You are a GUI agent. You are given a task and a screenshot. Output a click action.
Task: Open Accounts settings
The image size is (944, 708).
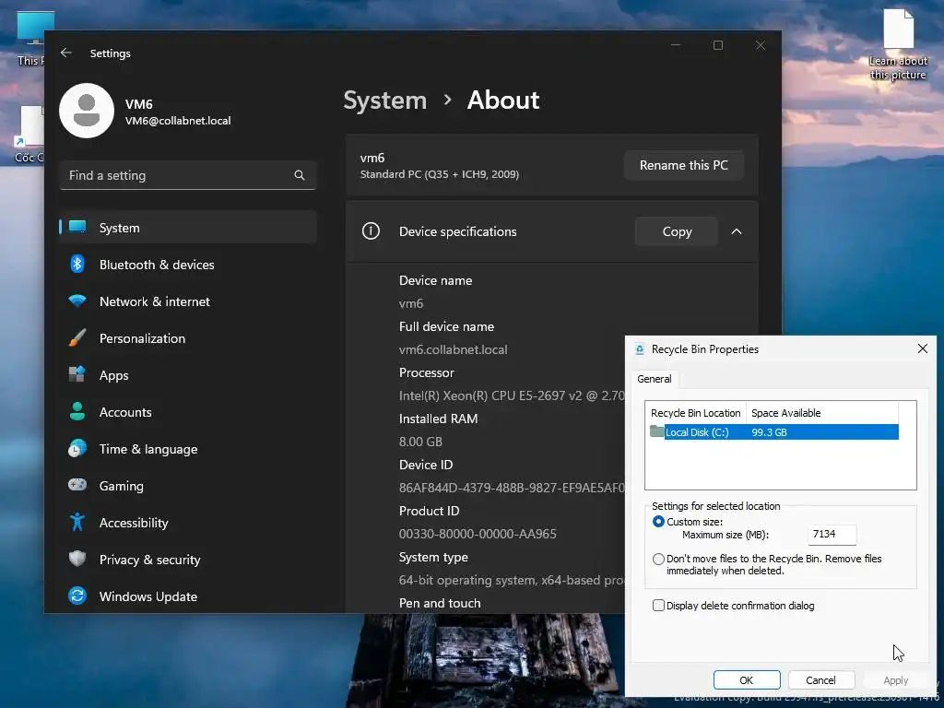click(x=188, y=412)
